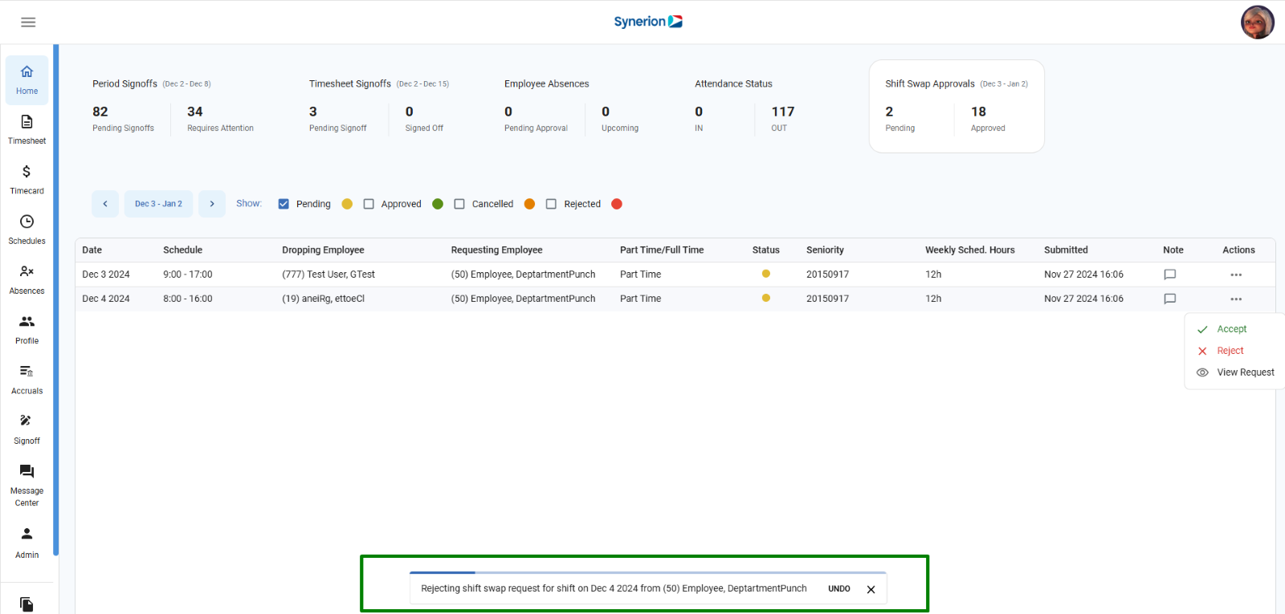The height and width of the screenshot is (614, 1285).
Task: Open Accruals in sidebar
Action: (x=27, y=380)
